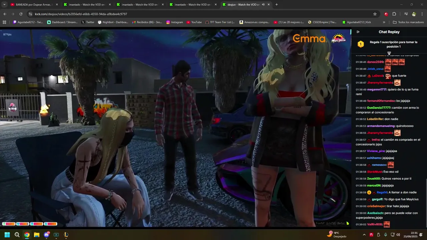Screen dimensions: 427x240
Task: Show hidden system tray icons chevron
Action: (x=364, y=235)
